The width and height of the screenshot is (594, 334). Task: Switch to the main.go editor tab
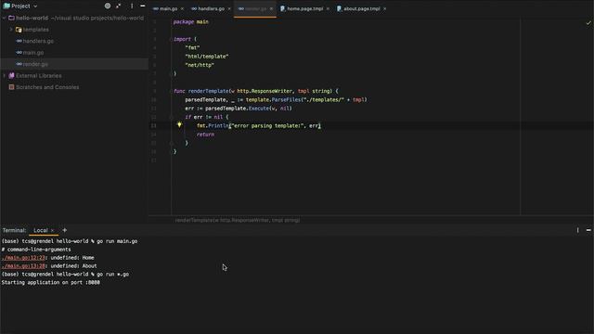(x=168, y=8)
